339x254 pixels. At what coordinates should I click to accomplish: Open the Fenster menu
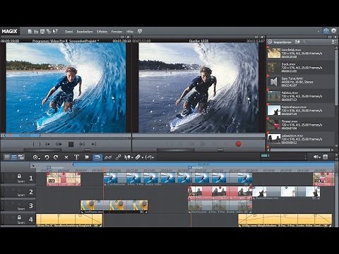coord(117,32)
